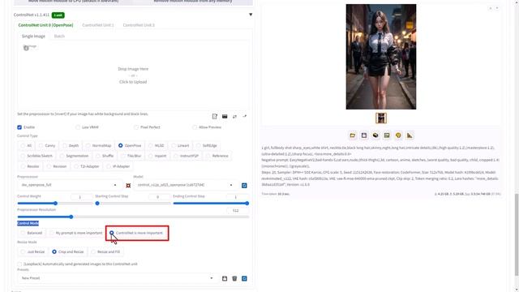Select Crop and Resize mode
Screen dimensions: 519x292
[68, 252]
